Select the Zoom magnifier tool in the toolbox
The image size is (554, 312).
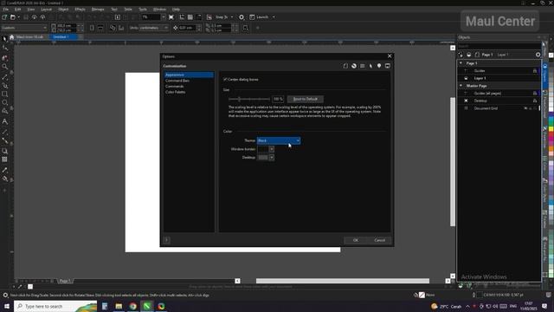tap(4, 67)
